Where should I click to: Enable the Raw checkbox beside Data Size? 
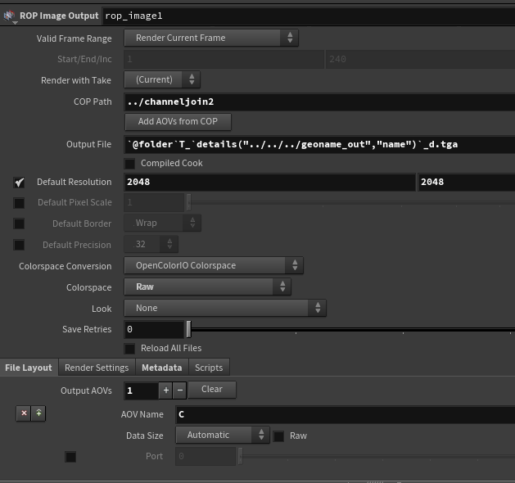(x=278, y=436)
